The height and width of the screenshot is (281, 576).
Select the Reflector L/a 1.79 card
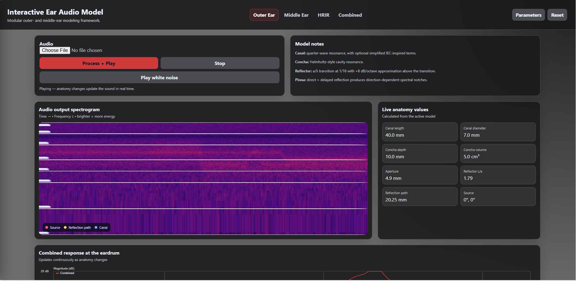[x=498, y=175]
